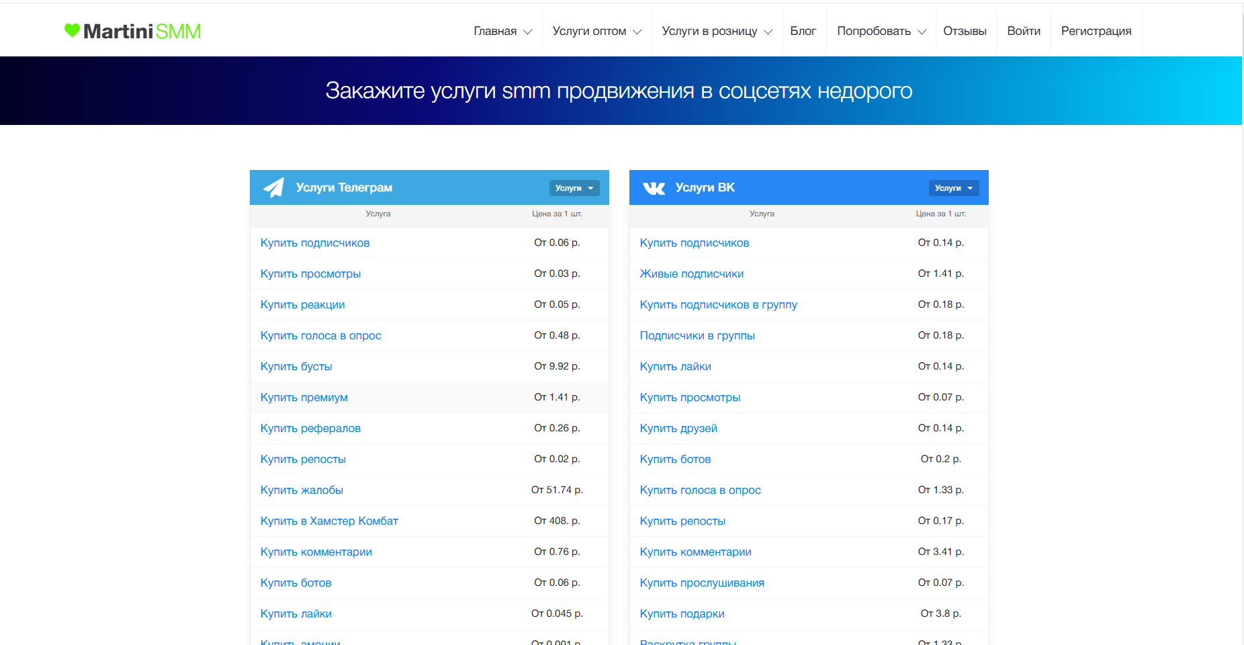Click Регистрация in the navigation bar
1244x645 pixels.
coord(1096,31)
